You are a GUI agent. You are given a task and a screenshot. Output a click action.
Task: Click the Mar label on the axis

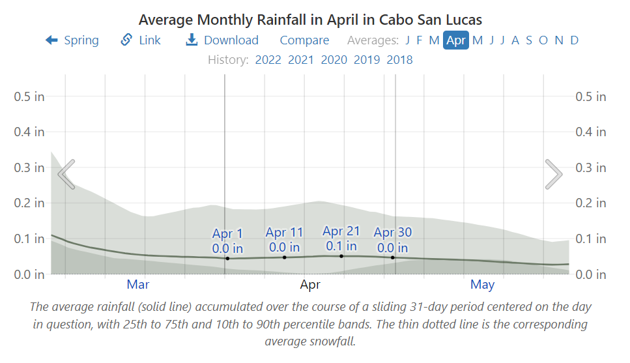click(138, 284)
